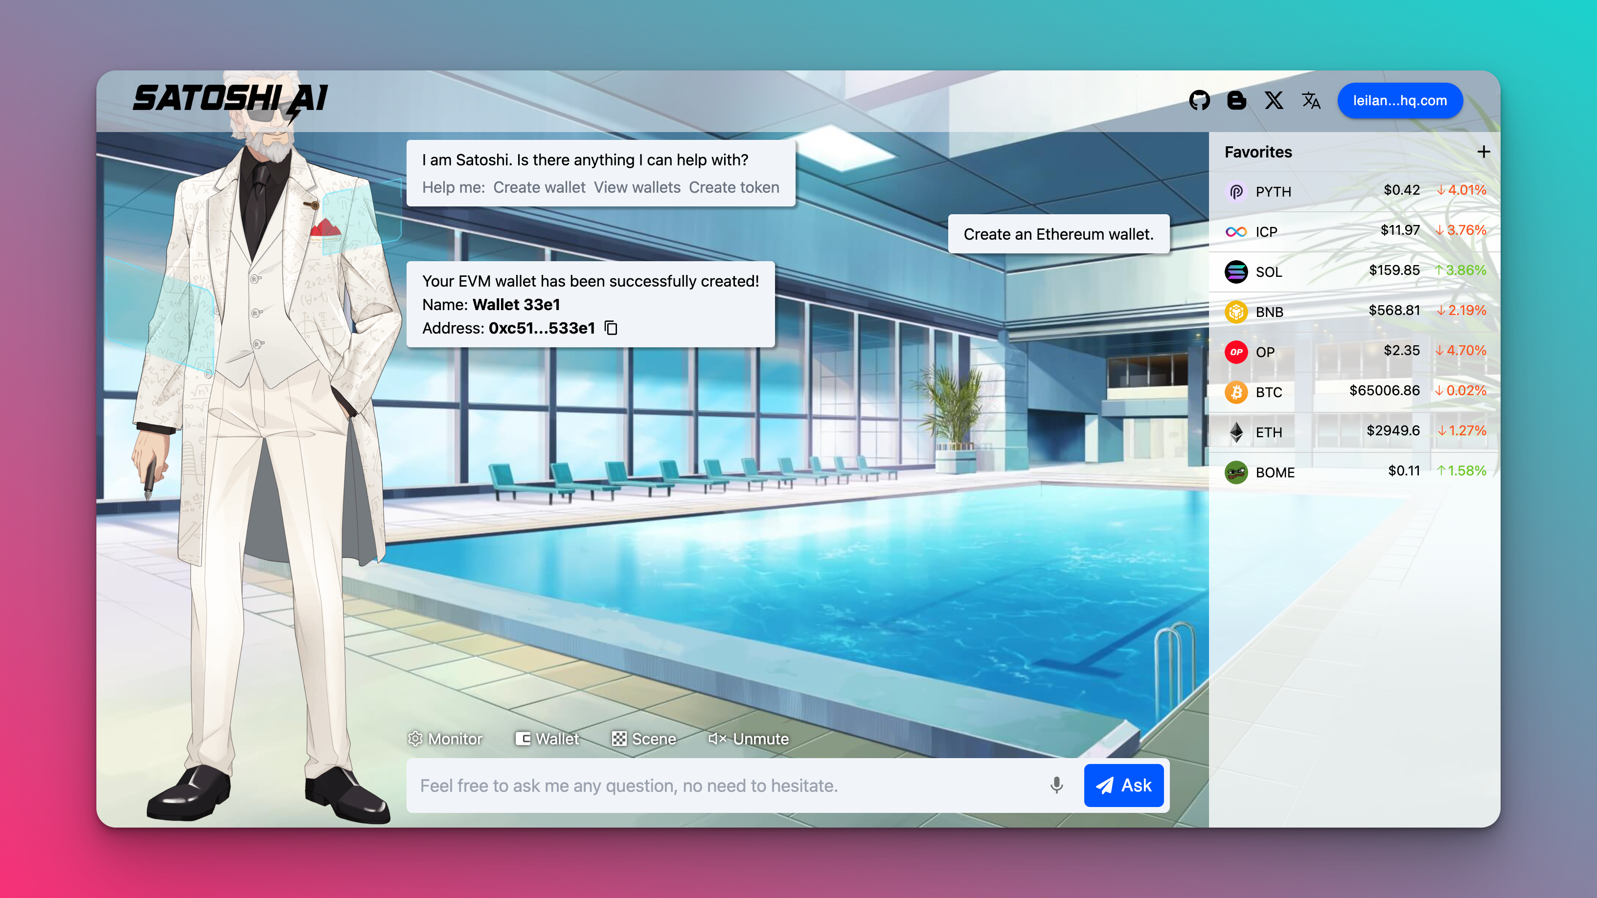Click the Create wallet suggestion
Viewport: 1597px width, 898px height.
(539, 187)
